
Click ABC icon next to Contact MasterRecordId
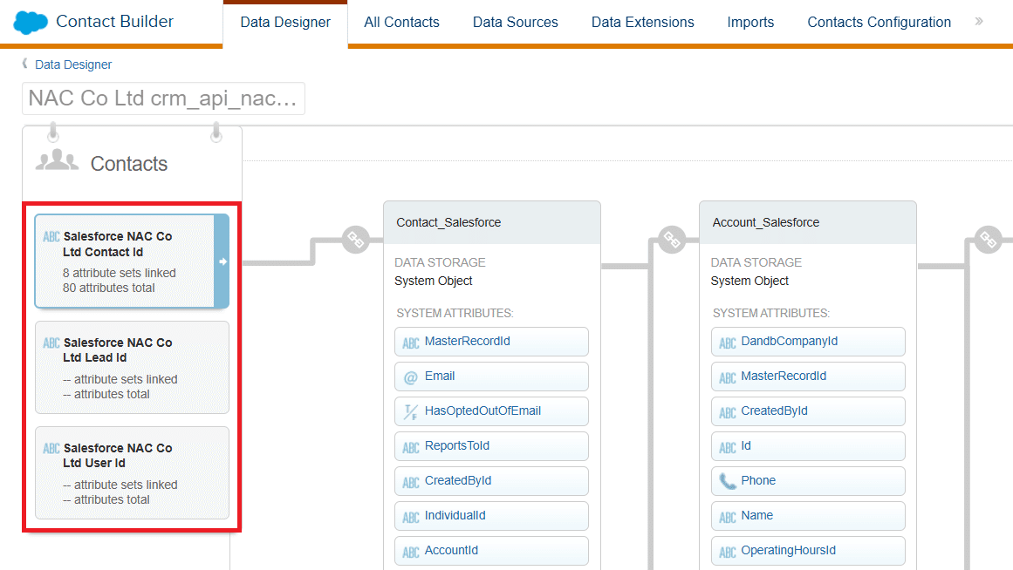[x=411, y=343]
